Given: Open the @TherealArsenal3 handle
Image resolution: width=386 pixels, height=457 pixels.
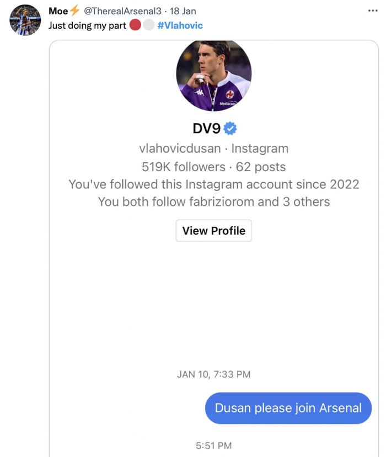Looking at the screenshot, I should 122,11.
